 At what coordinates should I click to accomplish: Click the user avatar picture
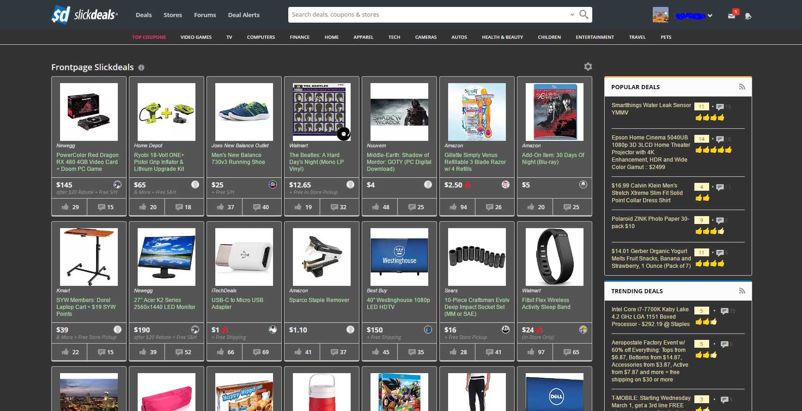click(x=660, y=14)
